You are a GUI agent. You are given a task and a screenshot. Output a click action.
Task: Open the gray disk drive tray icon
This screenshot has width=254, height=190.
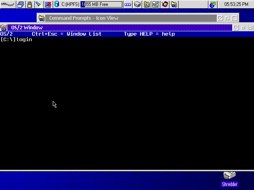(137, 4)
